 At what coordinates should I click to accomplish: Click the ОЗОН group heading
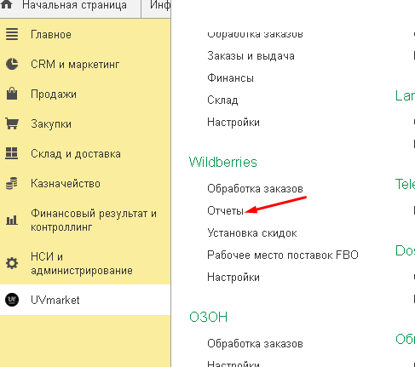point(208,317)
